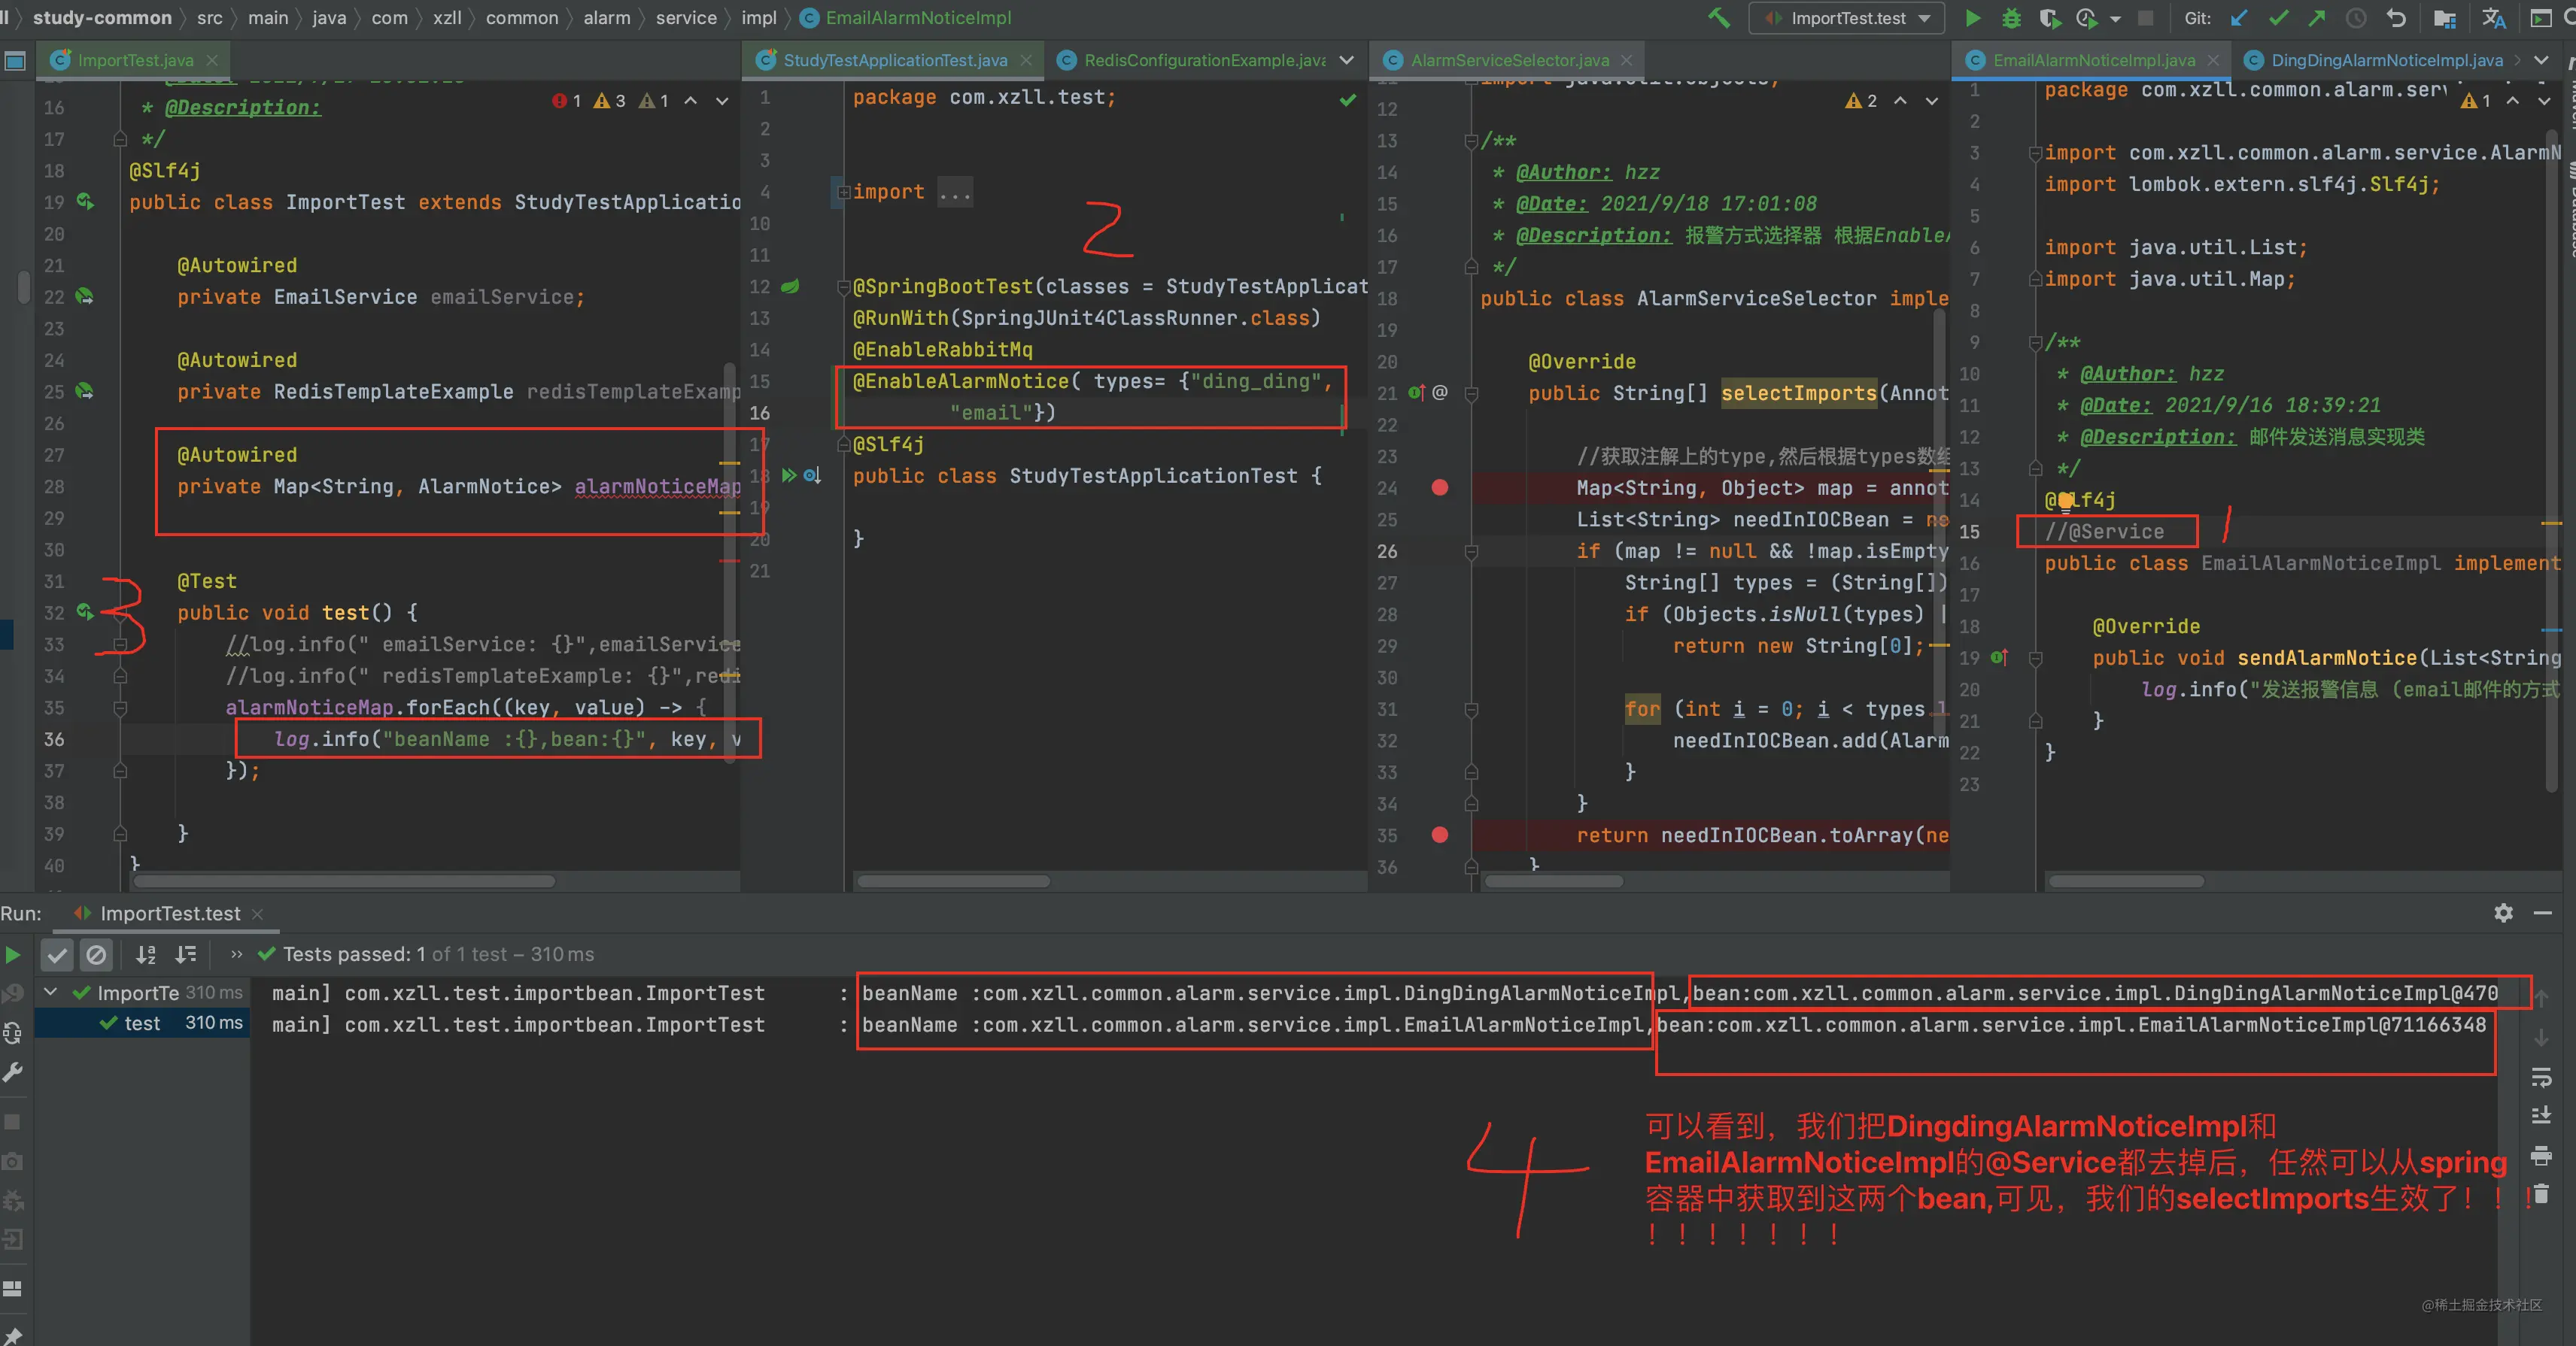2576x1346 pixels.
Task: Click scroll to end console icon
Action: coord(2541,1116)
